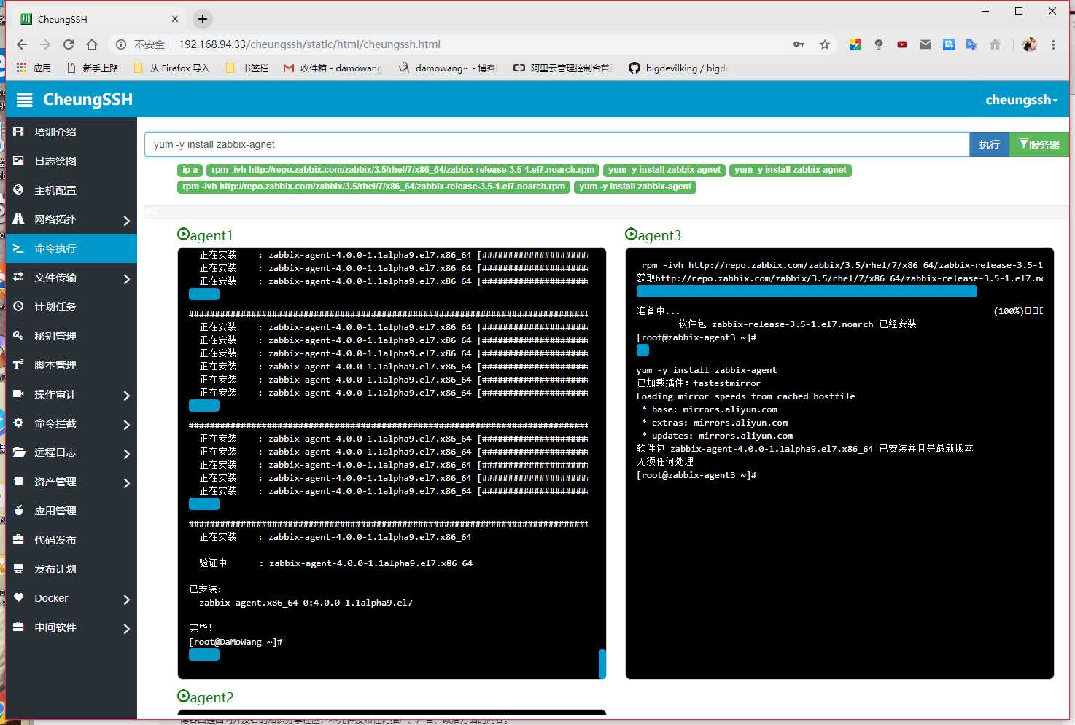The image size is (1075, 725).
Task: Open the Chrome three-dot menu
Action: 1053,44
